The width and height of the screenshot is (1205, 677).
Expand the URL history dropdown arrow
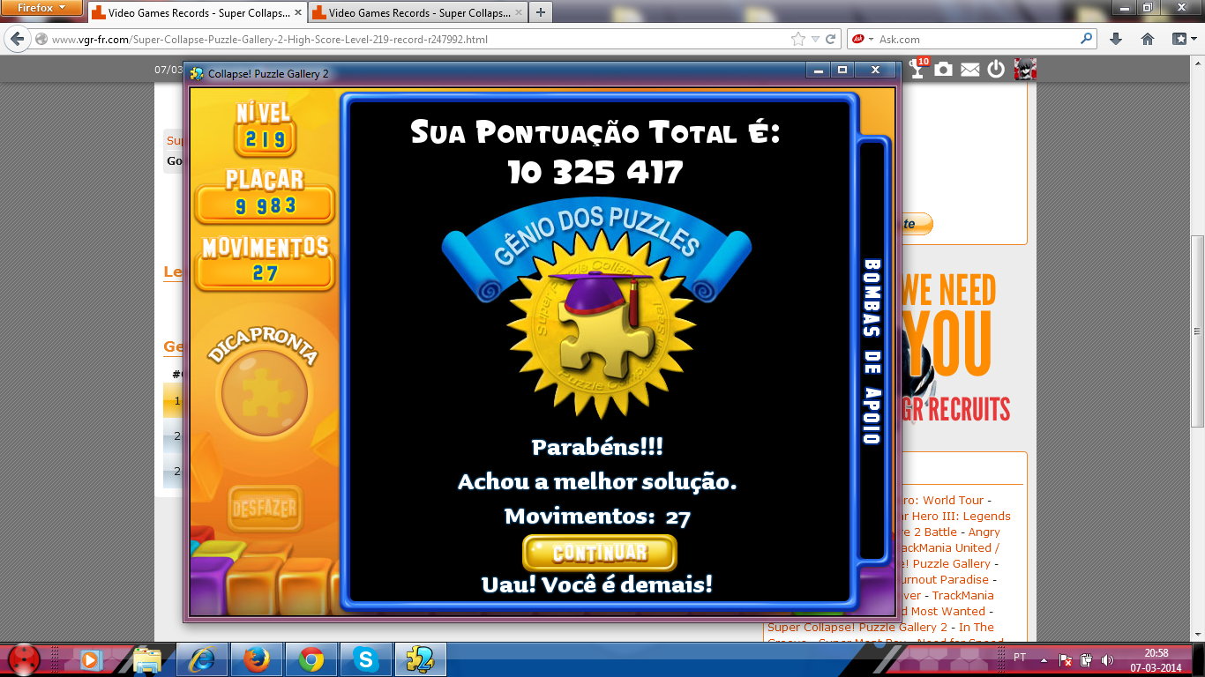pos(816,39)
